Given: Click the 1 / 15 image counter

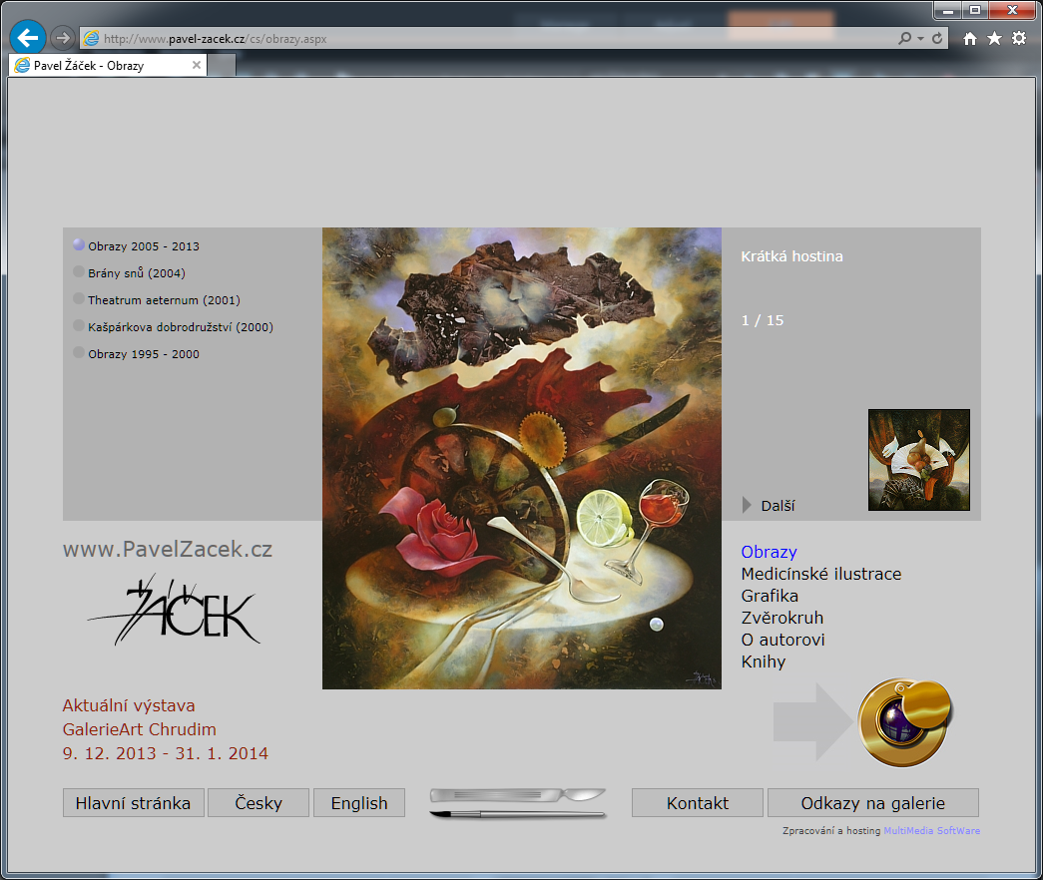Looking at the screenshot, I should (763, 320).
